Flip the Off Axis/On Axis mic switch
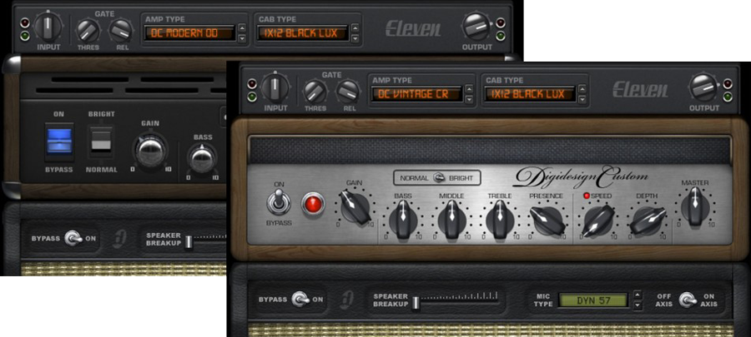 (x=688, y=299)
